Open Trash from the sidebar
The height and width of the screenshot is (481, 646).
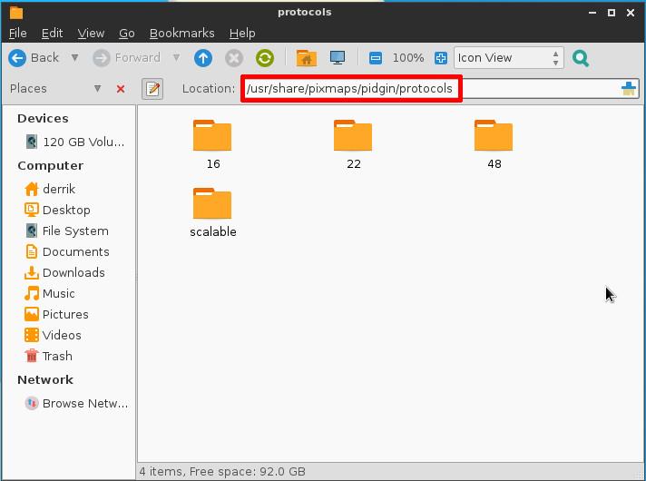(56, 356)
